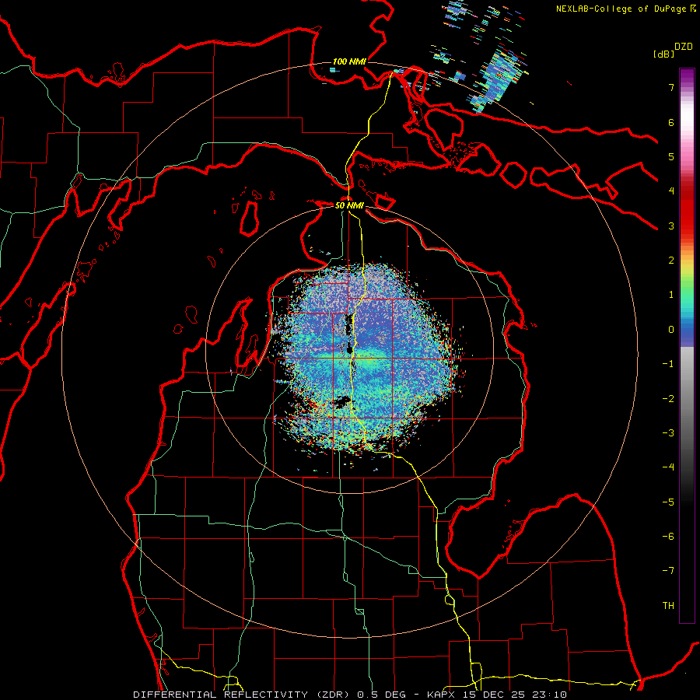700x700 pixels.
Task: Click the 100 NMI range ring label
Action: click(x=349, y=61)
